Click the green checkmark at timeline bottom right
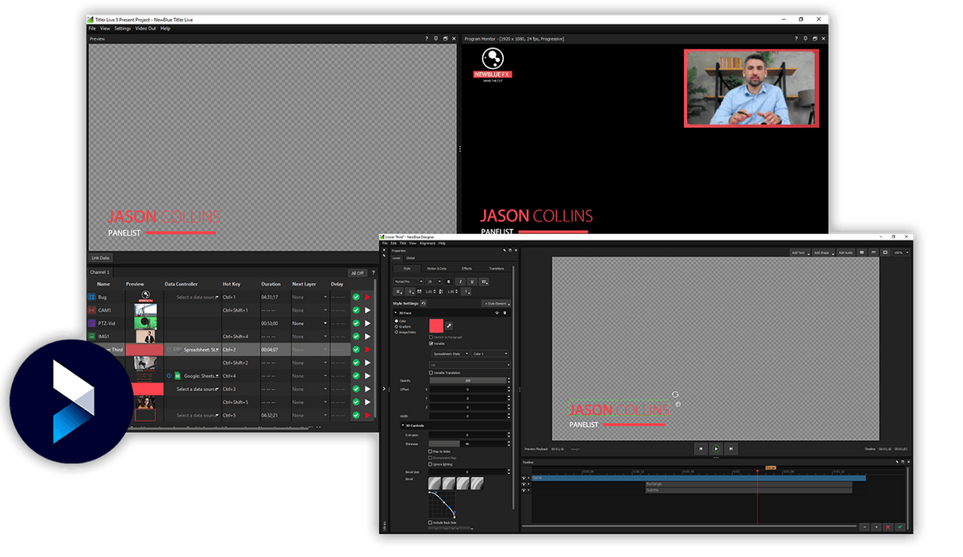963x557 pixels. click(900, 527)
